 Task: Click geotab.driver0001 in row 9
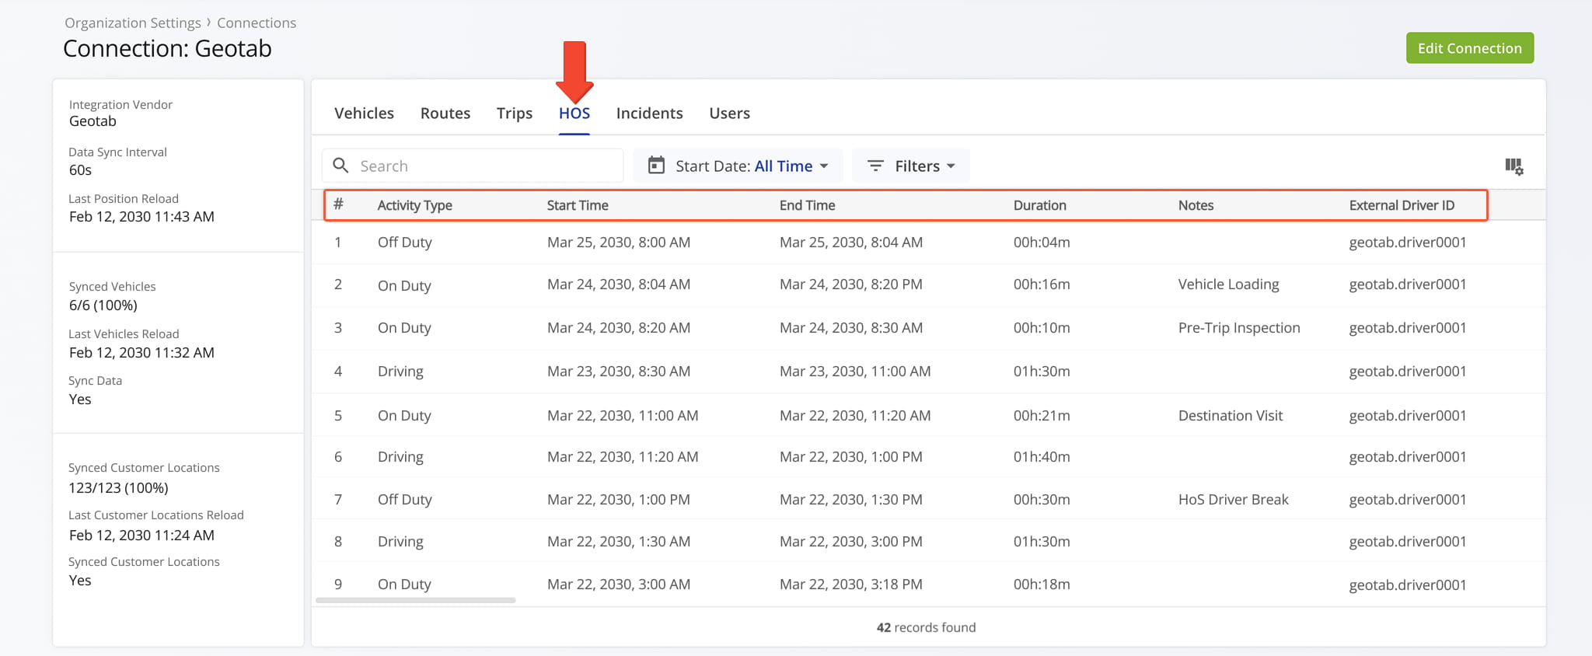click(1408, 585)
